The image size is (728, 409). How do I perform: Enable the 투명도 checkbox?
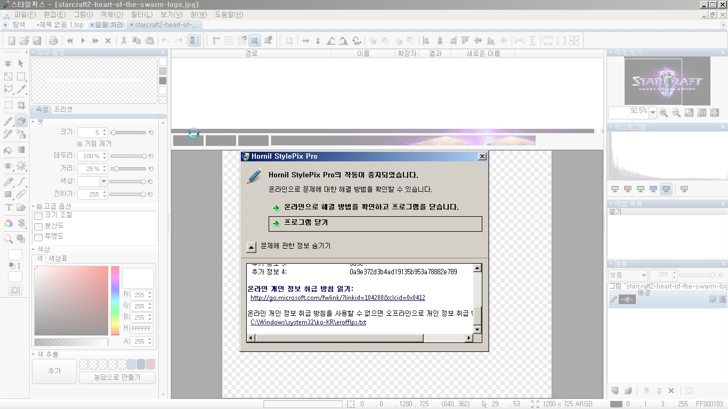[38, 237]
